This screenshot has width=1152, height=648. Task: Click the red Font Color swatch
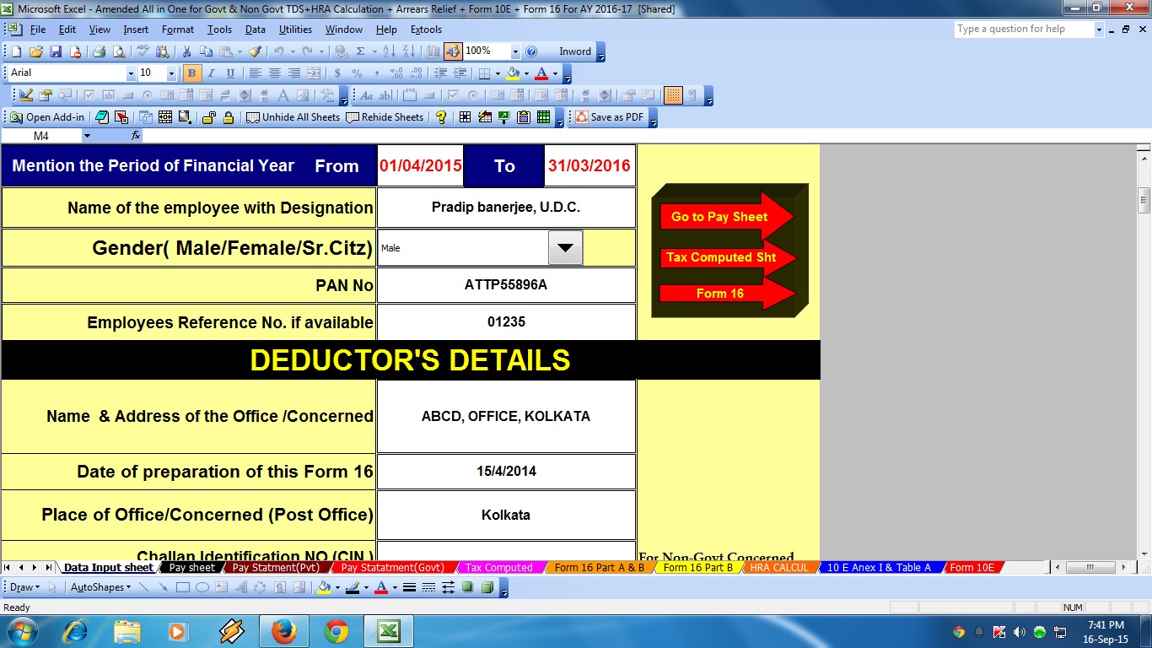coord(541,73)
